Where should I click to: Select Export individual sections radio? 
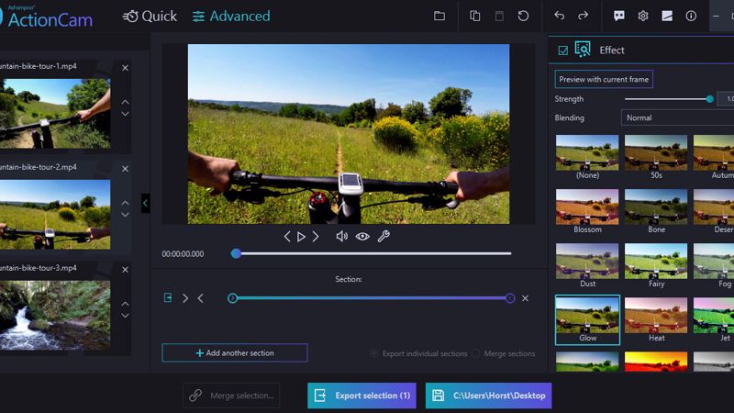[373, 353]
